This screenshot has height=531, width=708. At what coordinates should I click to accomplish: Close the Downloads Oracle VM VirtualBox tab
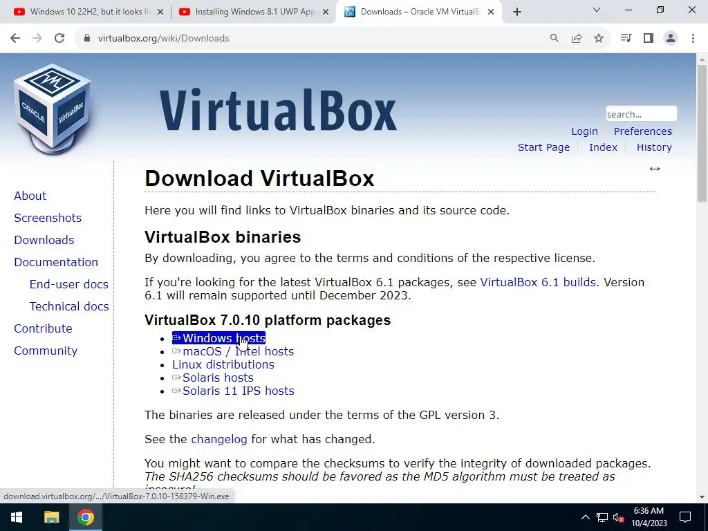tap(491, 12)
